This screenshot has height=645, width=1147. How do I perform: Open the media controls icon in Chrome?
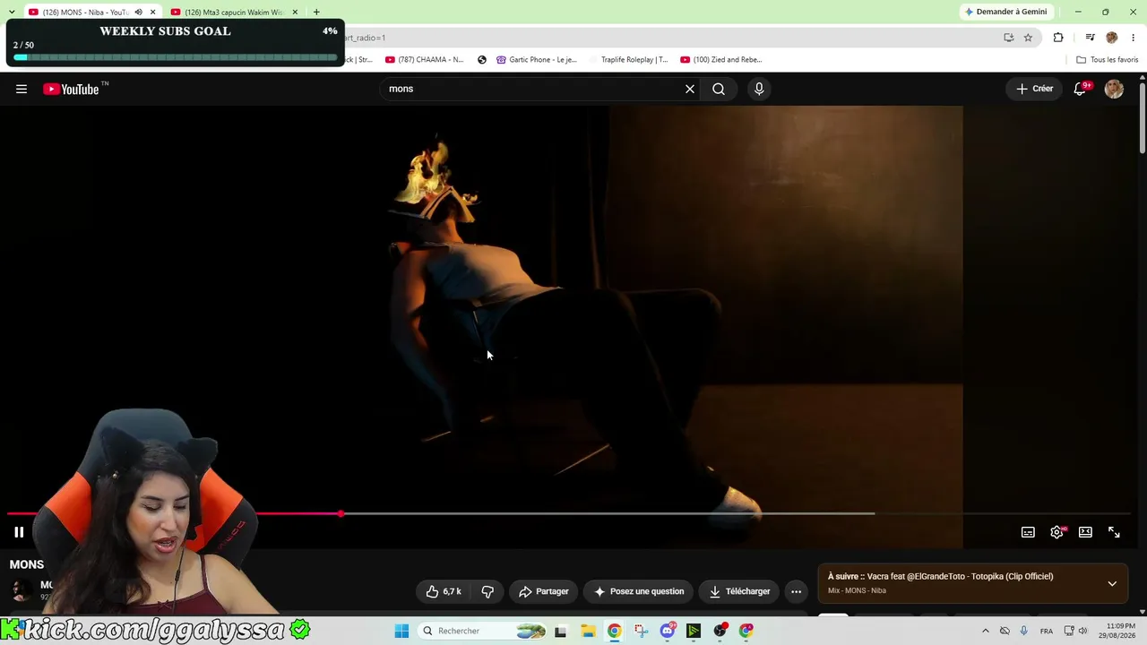tap(1090, 38)
